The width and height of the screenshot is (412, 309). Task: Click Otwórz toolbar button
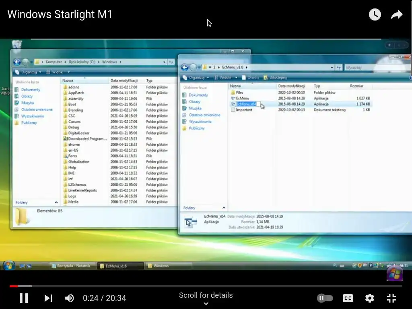coord(250,78)
